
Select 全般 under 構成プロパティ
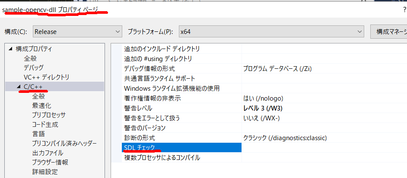tap(30, 58)
